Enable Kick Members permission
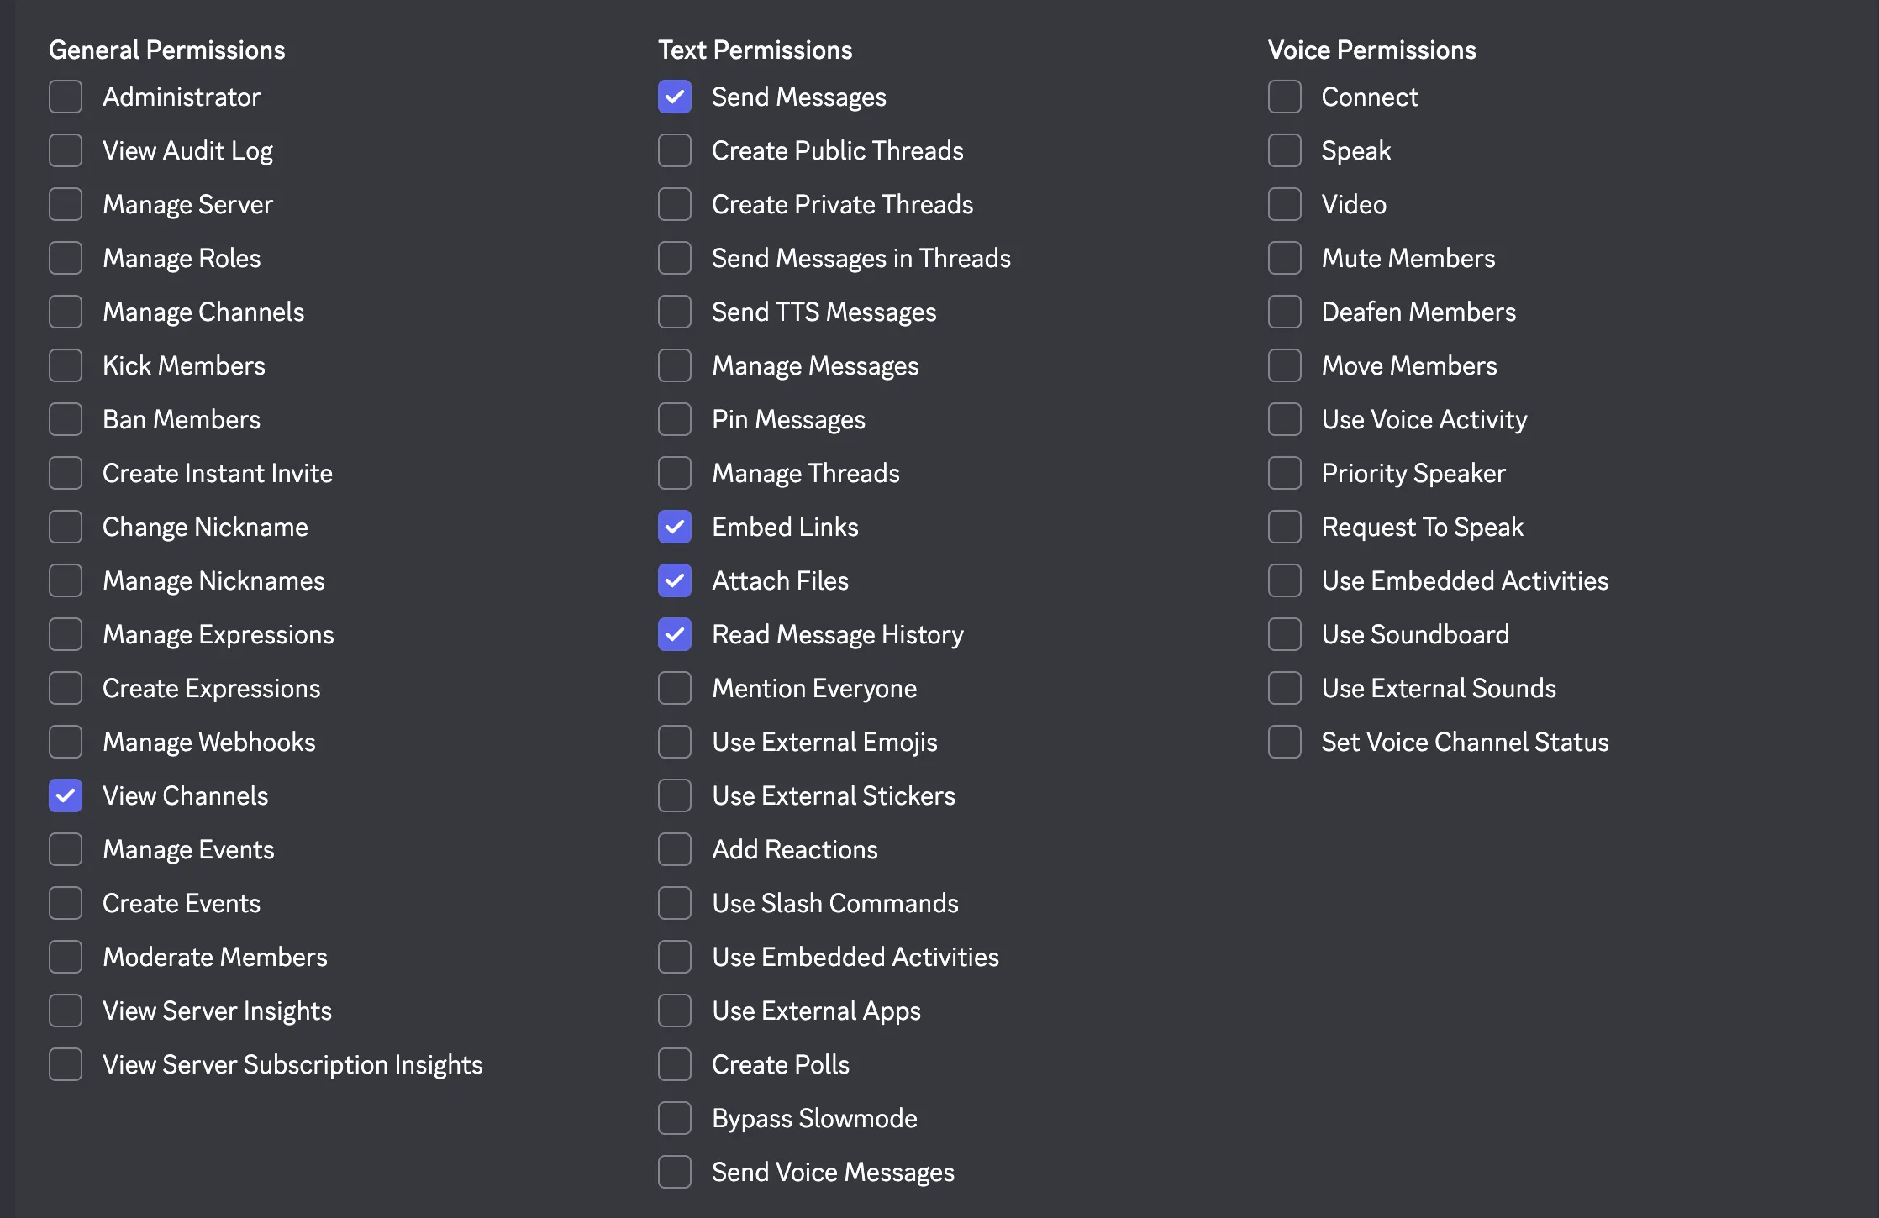 click(66, 365)
